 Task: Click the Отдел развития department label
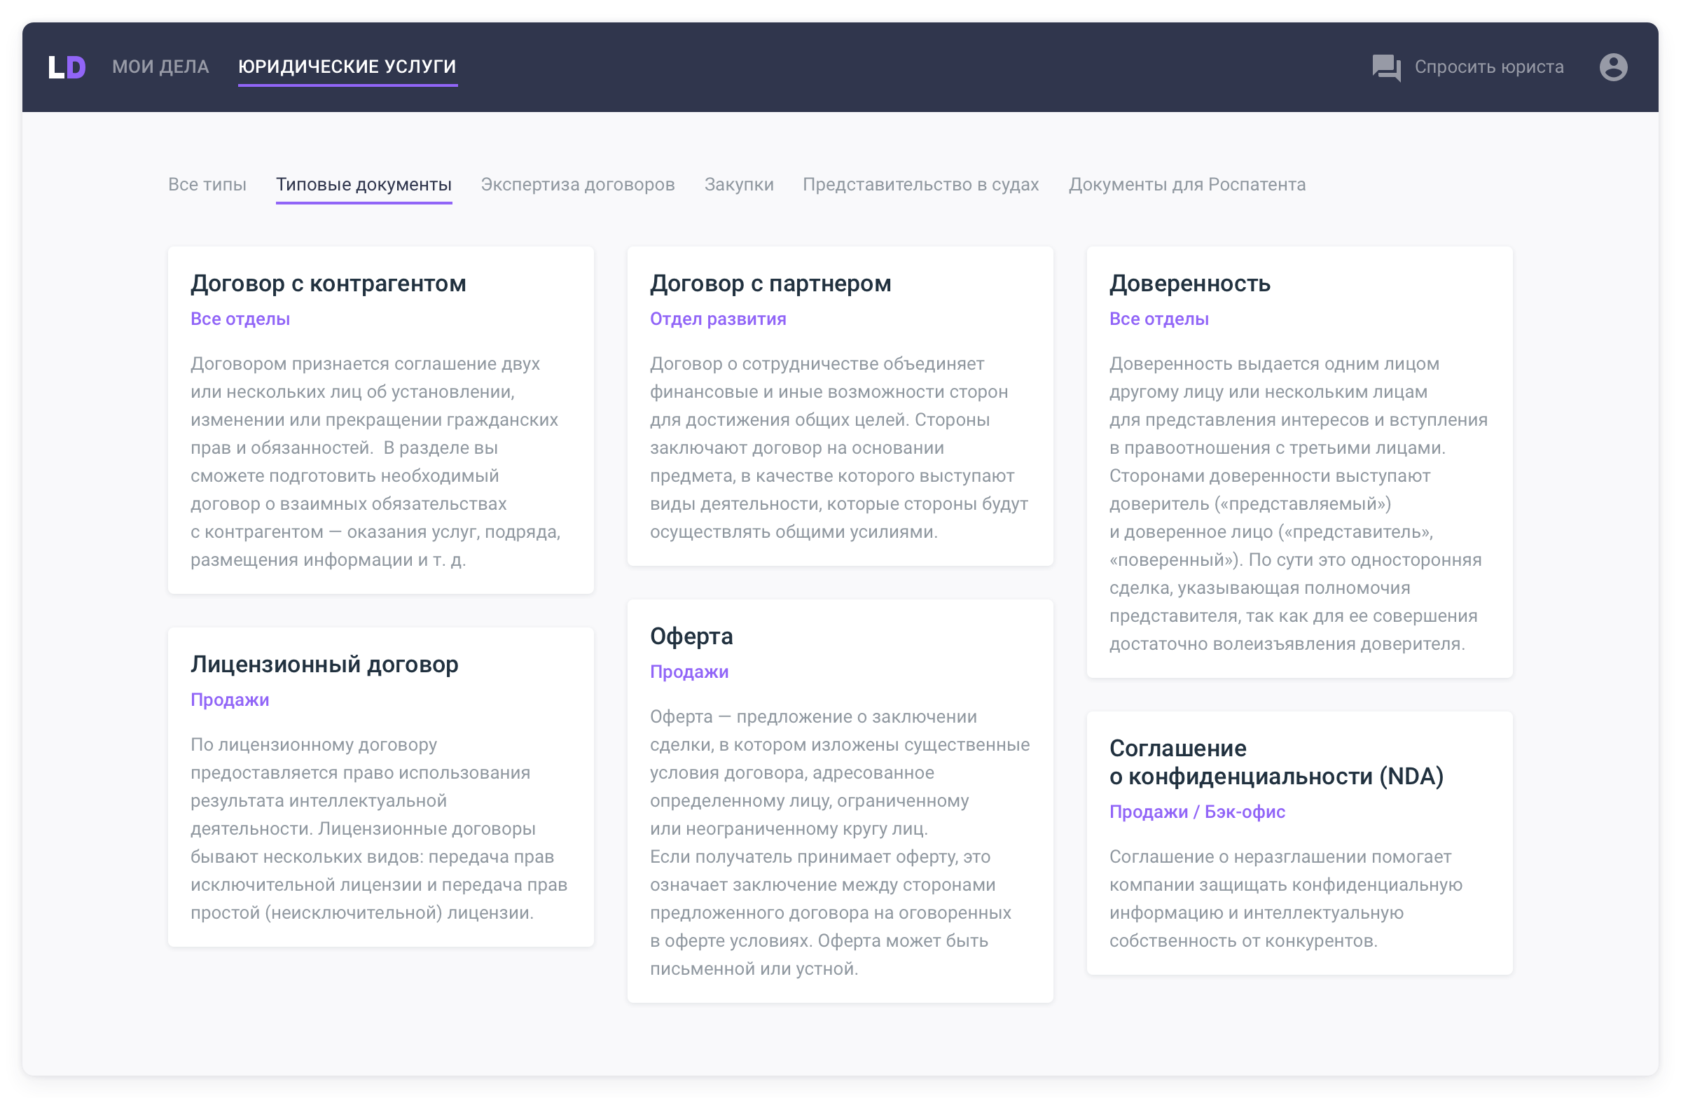pos(718,319)
